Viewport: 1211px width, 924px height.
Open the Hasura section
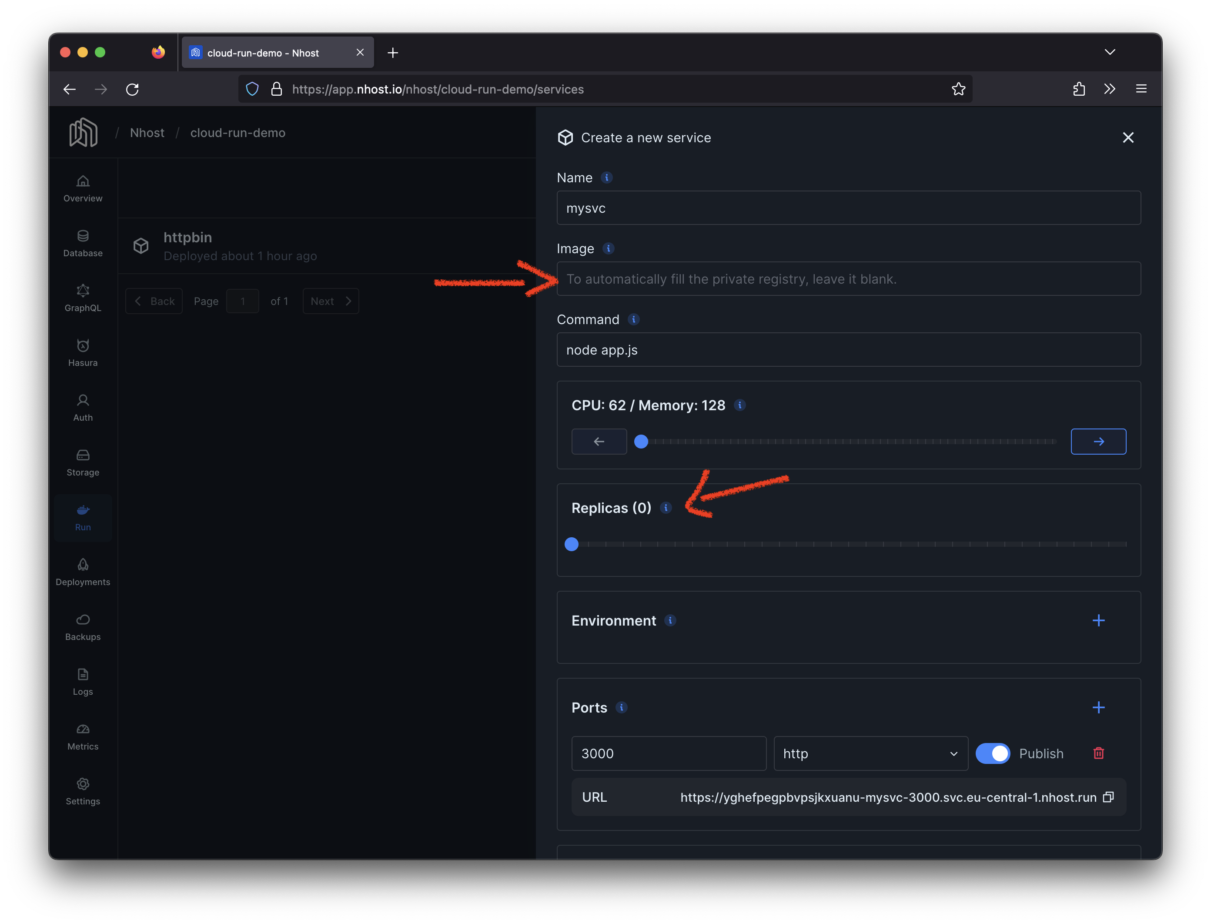coord(83,352)
